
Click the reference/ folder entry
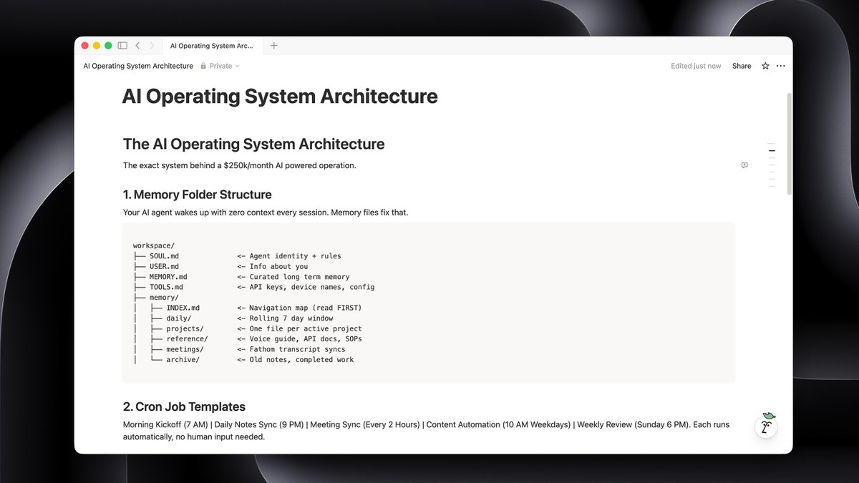[188, 339]
